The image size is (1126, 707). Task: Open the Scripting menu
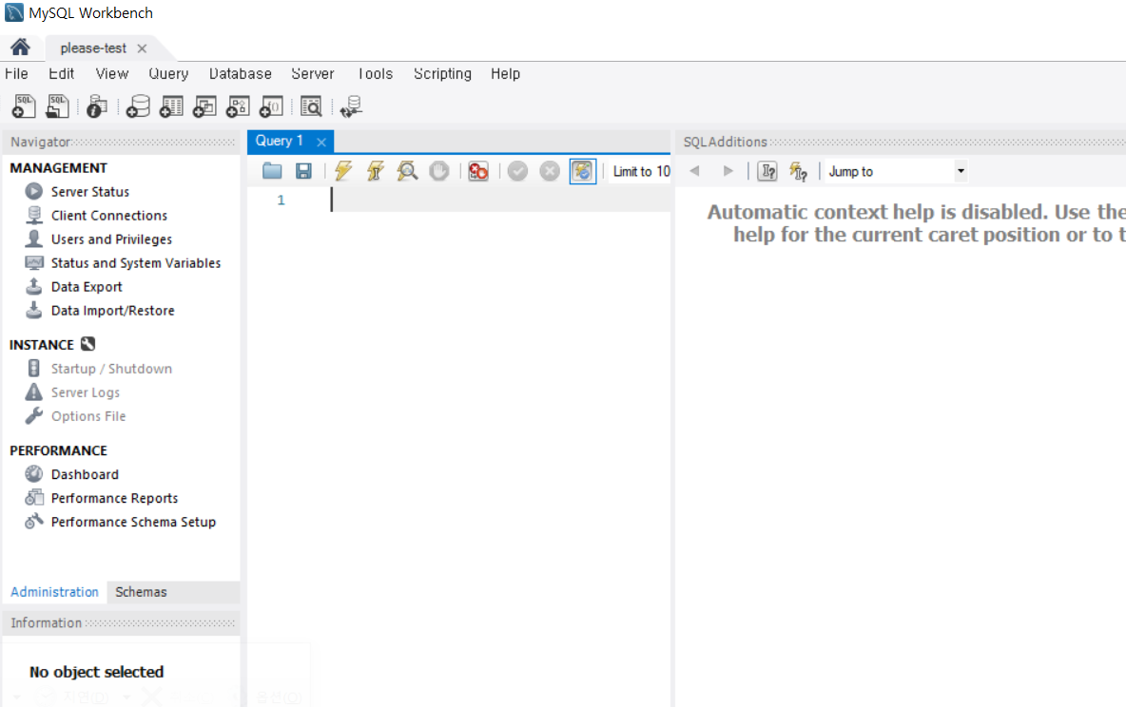442,73
